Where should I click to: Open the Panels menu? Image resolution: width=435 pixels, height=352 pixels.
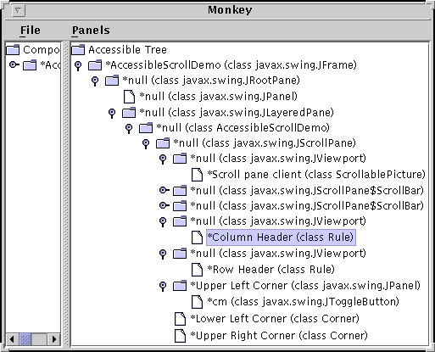tap(91, 31)
